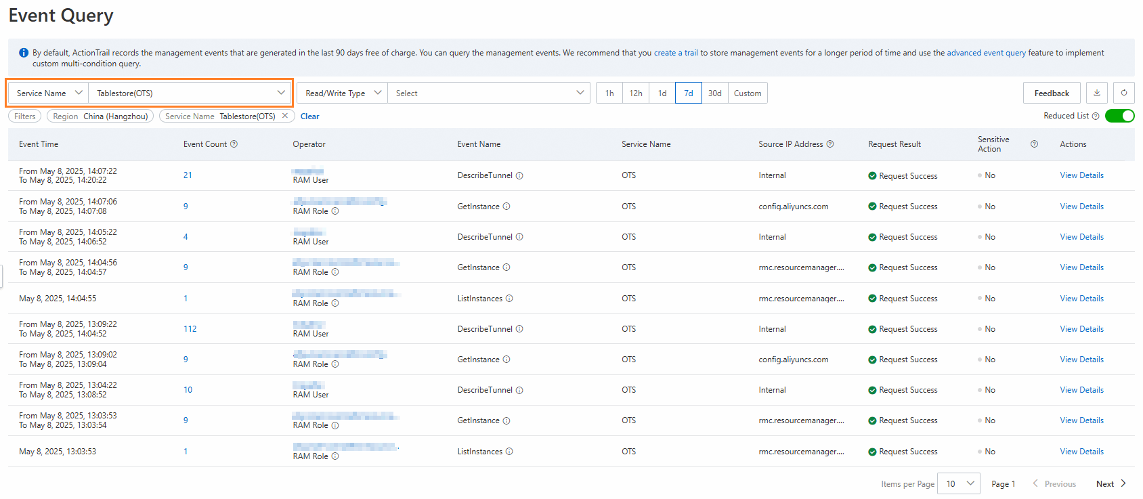Go to the Next page

click(1110, 483)
